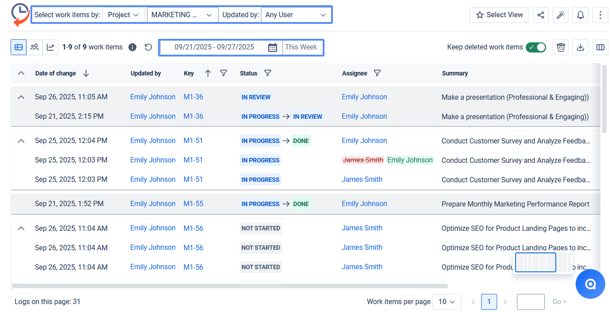Open the Any User dropdown
Viewport: 611px width, 312px height.
296,15
